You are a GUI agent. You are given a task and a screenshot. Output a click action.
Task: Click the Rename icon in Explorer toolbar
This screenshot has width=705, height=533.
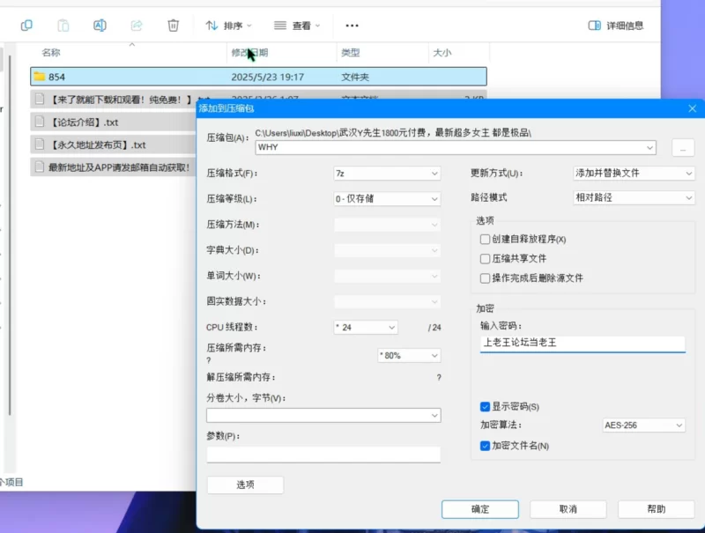[x=100, y=26]
